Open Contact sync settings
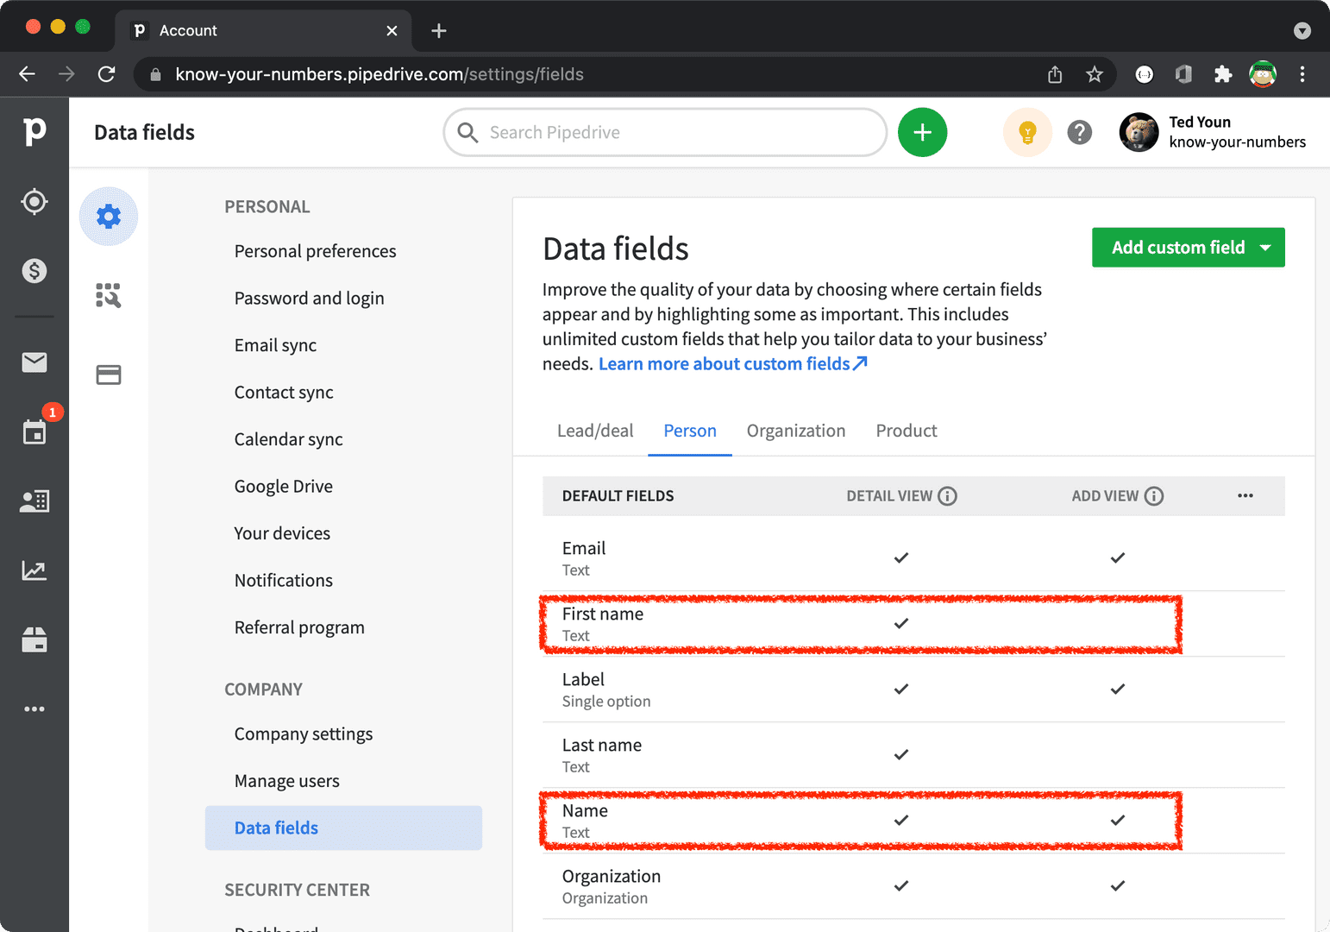1330x932 pixels. click(x=284, y=393)
